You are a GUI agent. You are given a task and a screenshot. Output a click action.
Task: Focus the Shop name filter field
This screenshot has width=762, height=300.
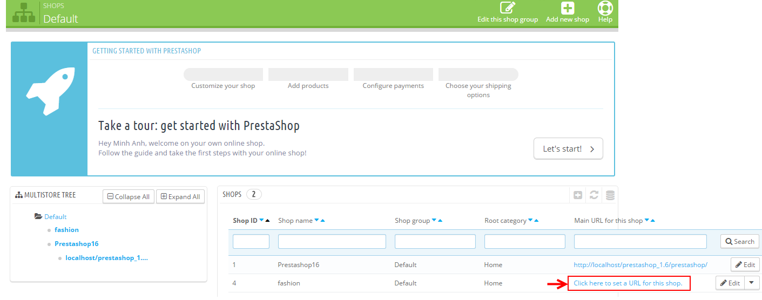pyautogui.click(x=332, y=241)
